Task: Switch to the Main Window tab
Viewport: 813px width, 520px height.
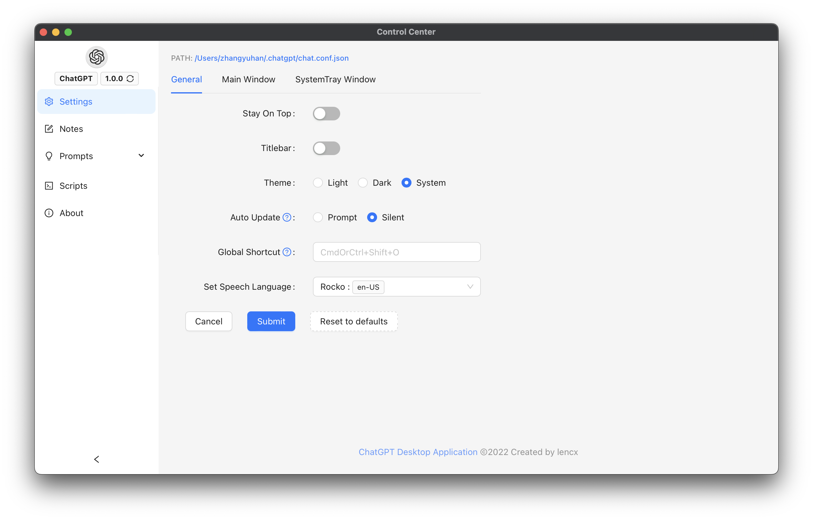Action: tap(248, 79)
